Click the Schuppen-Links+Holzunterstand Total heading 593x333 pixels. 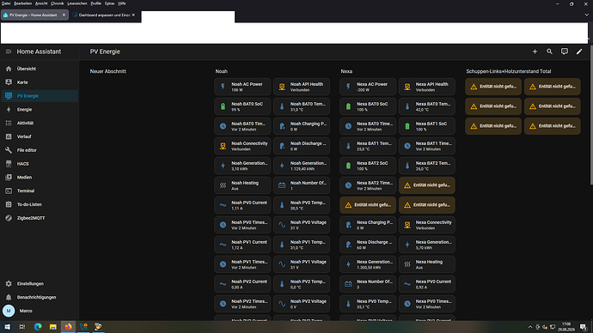click(x=508, y=71)
